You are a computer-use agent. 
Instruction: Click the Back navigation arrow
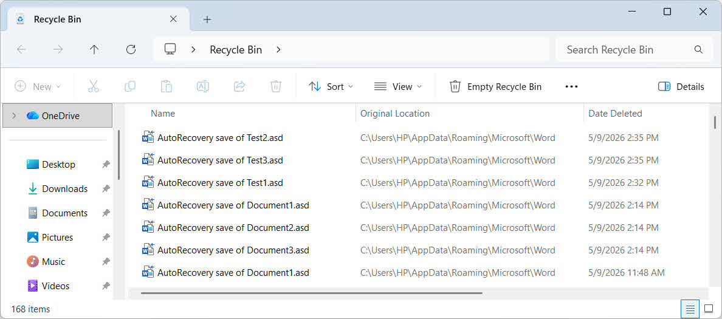click(21, 50)
